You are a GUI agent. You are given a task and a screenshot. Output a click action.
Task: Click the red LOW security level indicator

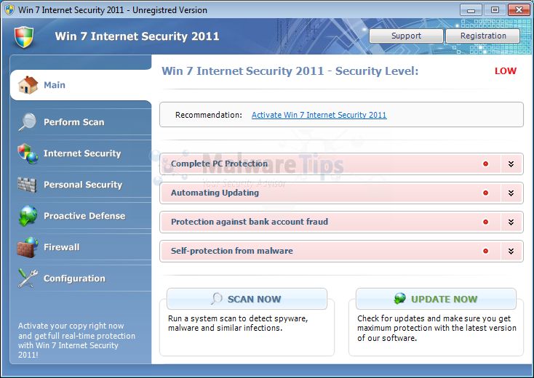505,71
